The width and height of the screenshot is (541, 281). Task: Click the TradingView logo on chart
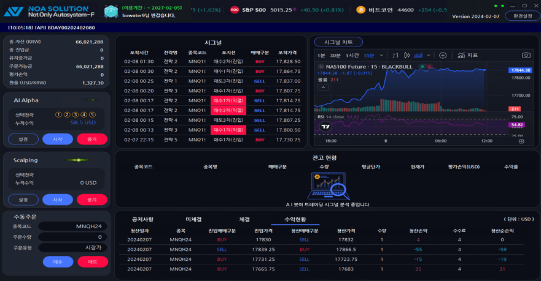[x=325, y=127]
